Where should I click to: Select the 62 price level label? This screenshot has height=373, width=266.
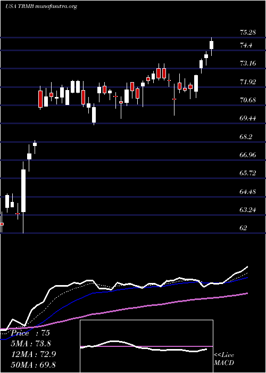[244, 228]
